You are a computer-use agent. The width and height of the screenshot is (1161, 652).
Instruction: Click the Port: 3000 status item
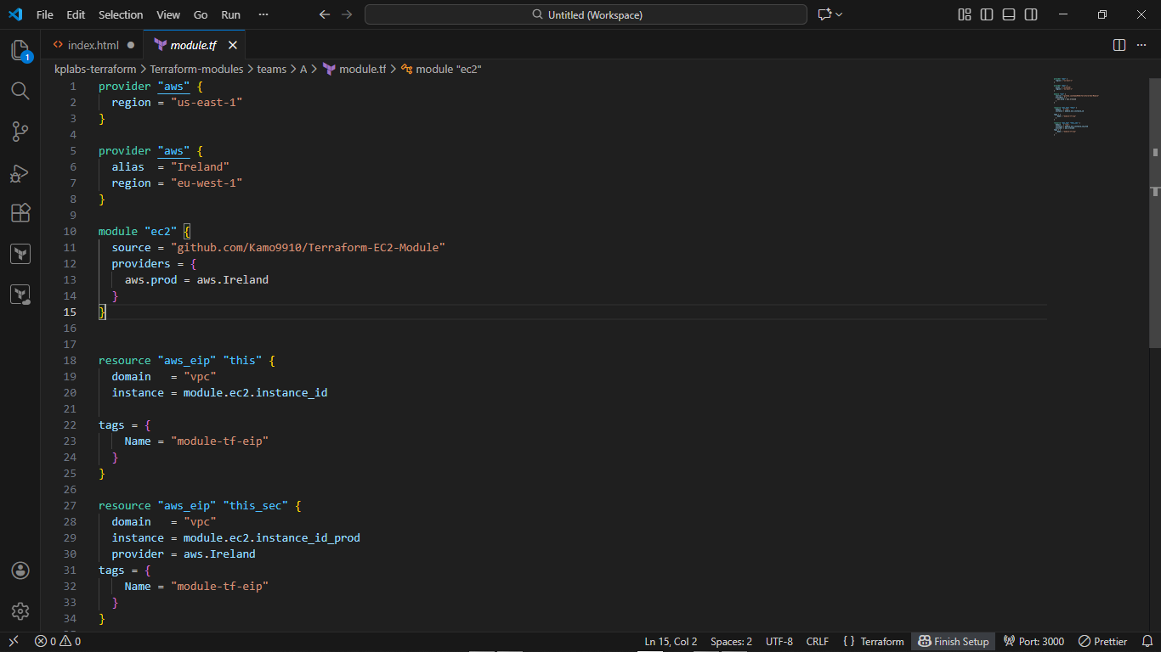1034,642
